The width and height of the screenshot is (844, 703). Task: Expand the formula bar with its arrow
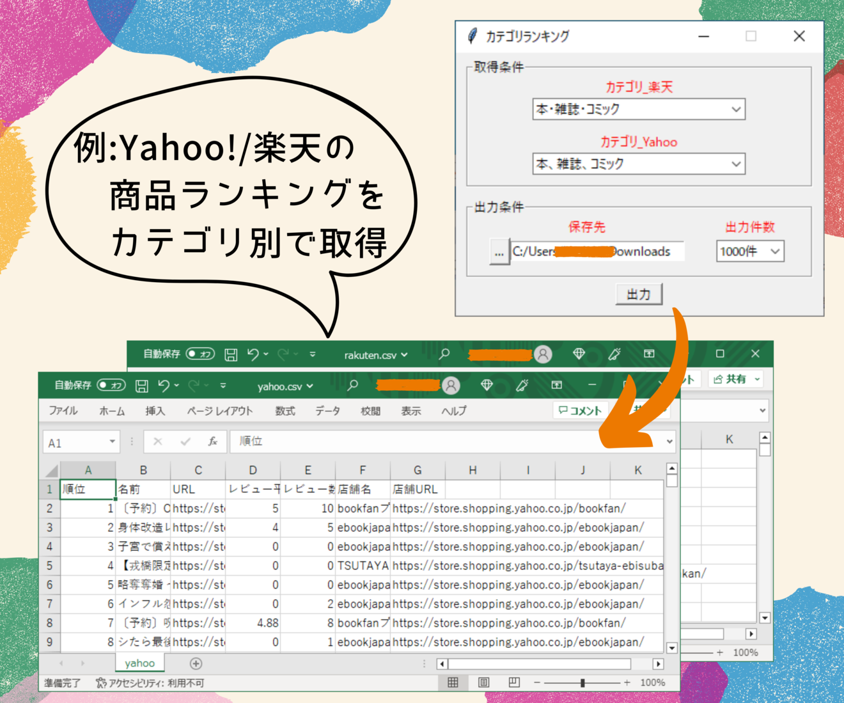(669, 441)
